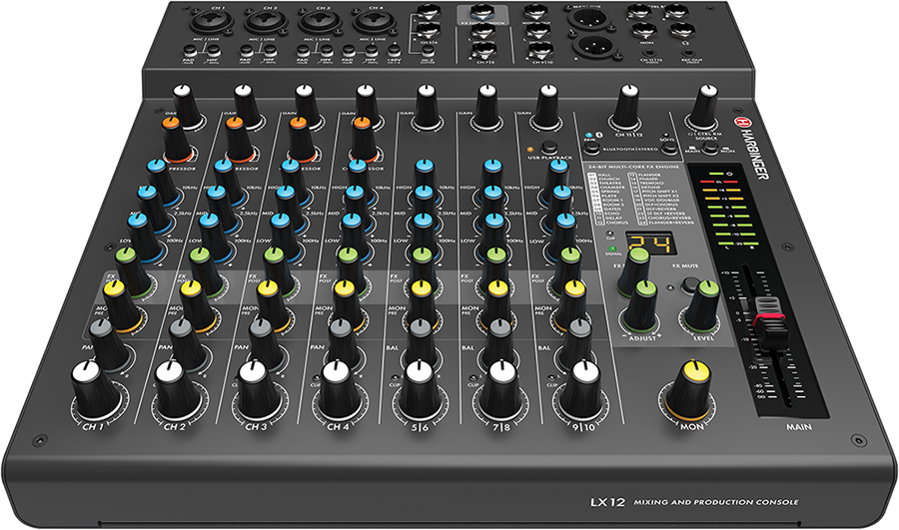Click the FX Mute button
Viewport: 899px width, 530px height.
pyautogui.click(x=689, y=284)
